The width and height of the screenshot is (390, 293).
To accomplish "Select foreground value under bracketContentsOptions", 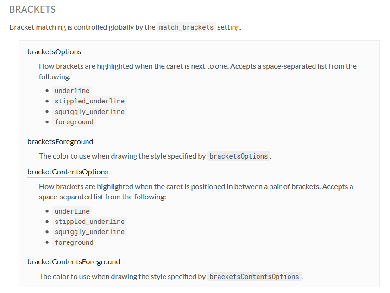I will tap(74, 242).
